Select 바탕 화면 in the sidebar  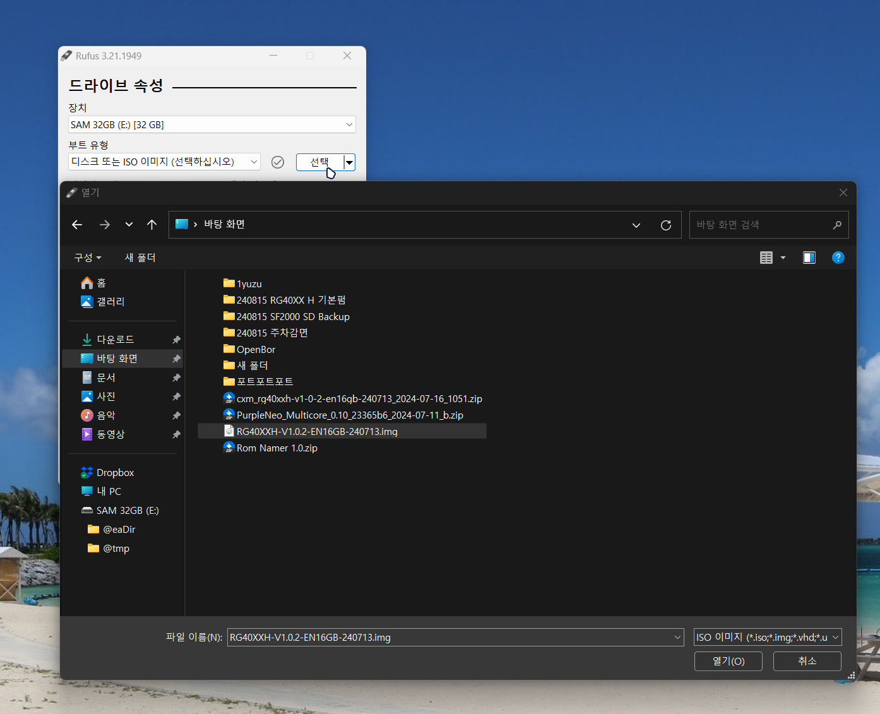[x=122, y=359]
